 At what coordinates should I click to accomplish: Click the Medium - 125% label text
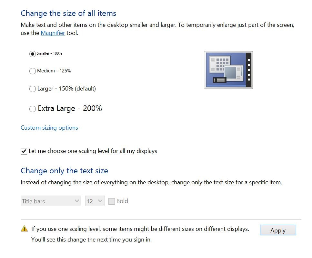54,71
